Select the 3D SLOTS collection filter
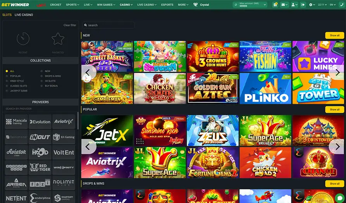The height and width of the screenshot is (203, 346). (x=48, y=81)
